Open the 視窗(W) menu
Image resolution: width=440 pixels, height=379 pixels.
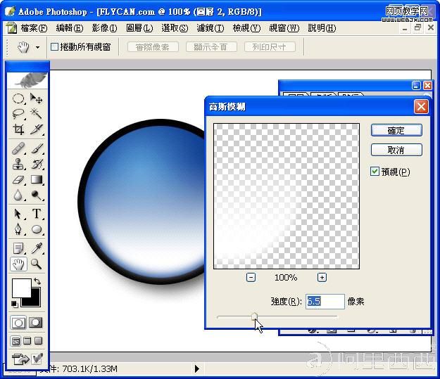[284, 28]
